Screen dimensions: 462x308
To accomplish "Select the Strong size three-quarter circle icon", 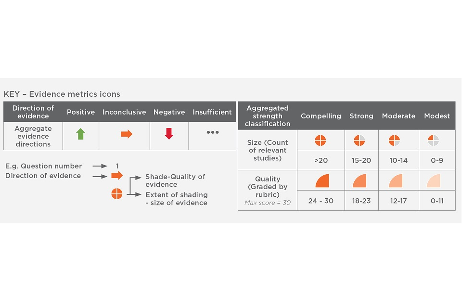I will (x=359, y=141).
